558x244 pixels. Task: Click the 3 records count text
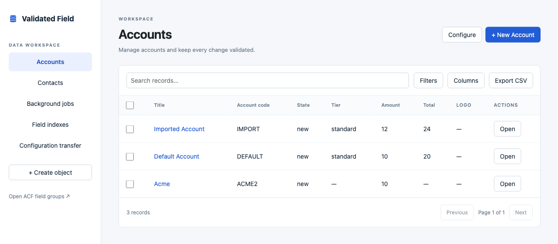138,212
